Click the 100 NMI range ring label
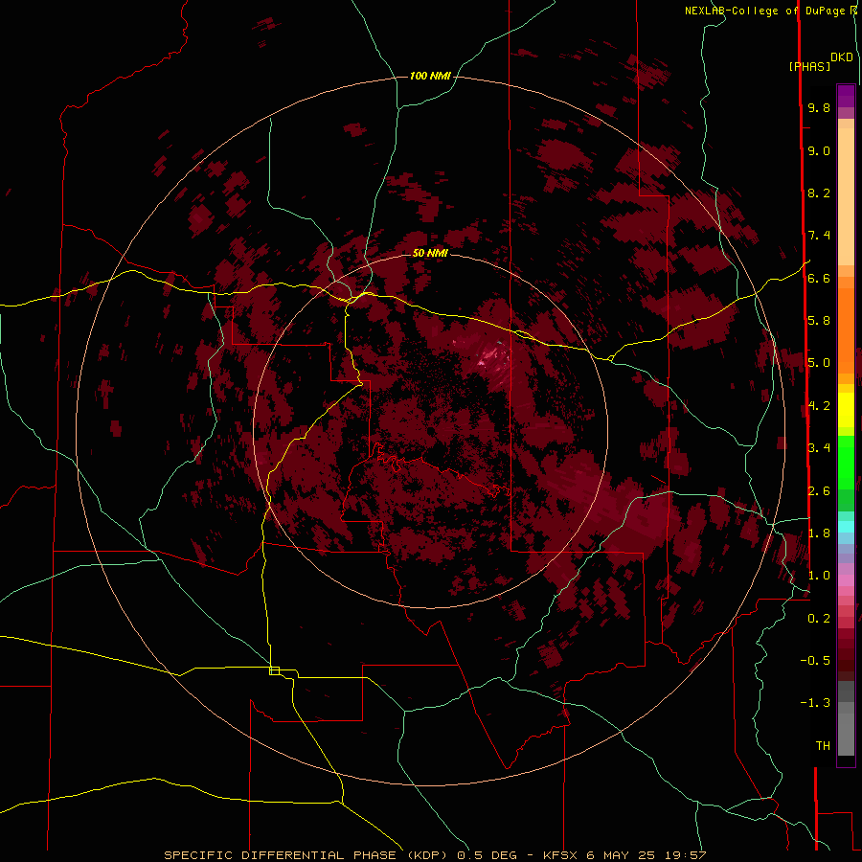This screenshot has width=862, height=862. point(430,76)
